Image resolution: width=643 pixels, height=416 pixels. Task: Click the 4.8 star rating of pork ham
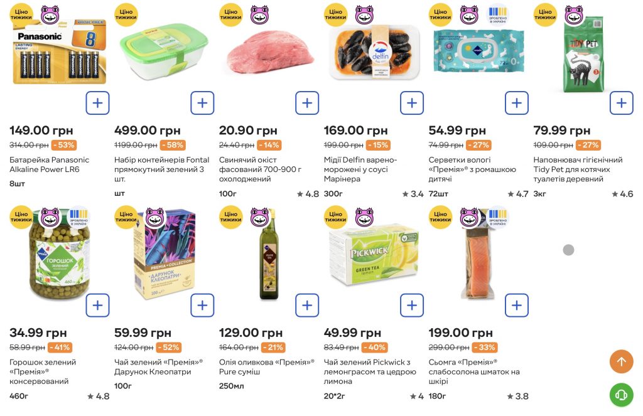tap(308, 194)
